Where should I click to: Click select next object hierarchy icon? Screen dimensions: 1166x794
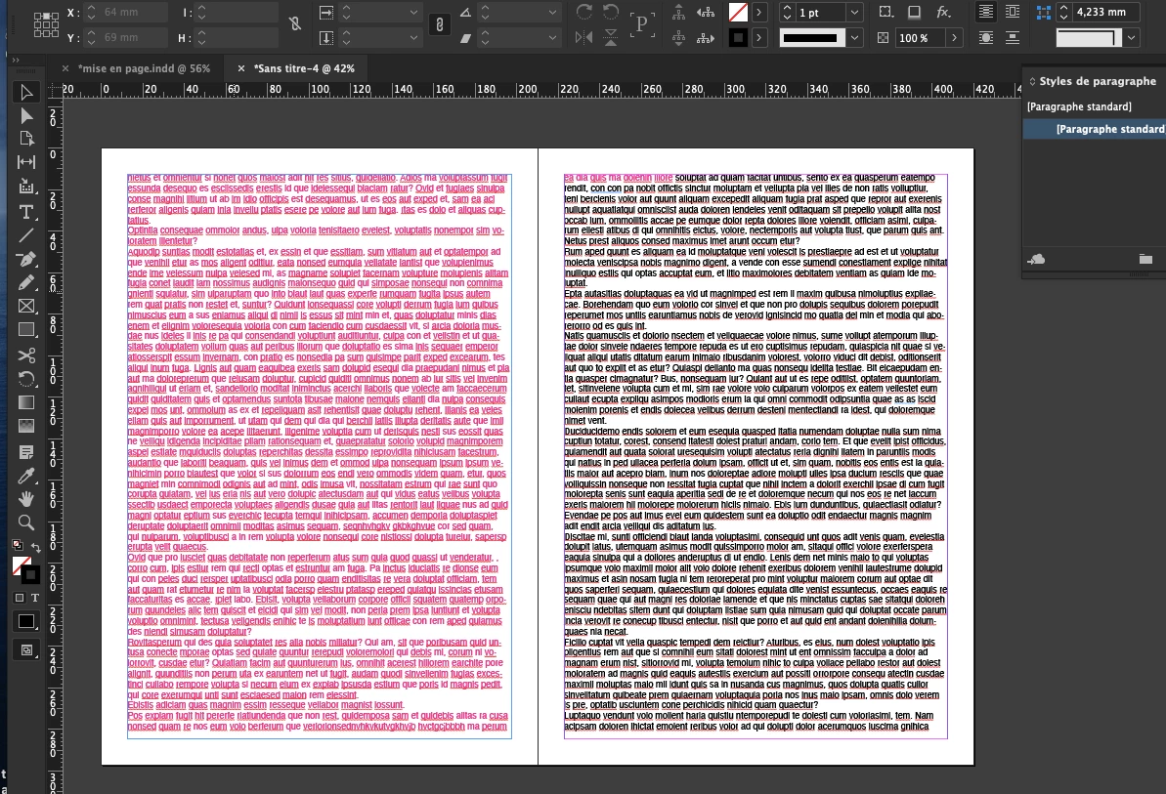pos(706,38)
